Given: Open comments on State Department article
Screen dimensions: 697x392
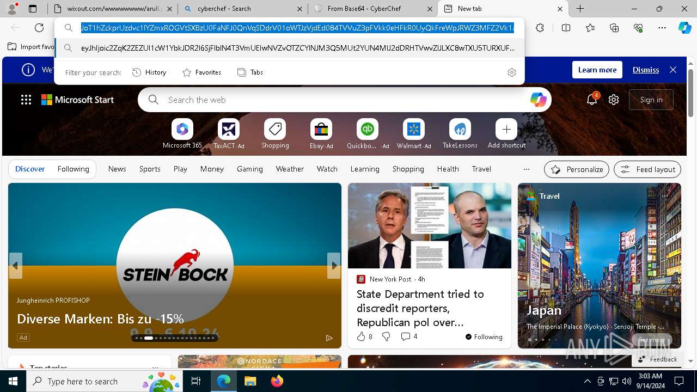Looking at the screenshot, I should pyautogui.click(x=409, y=337).
